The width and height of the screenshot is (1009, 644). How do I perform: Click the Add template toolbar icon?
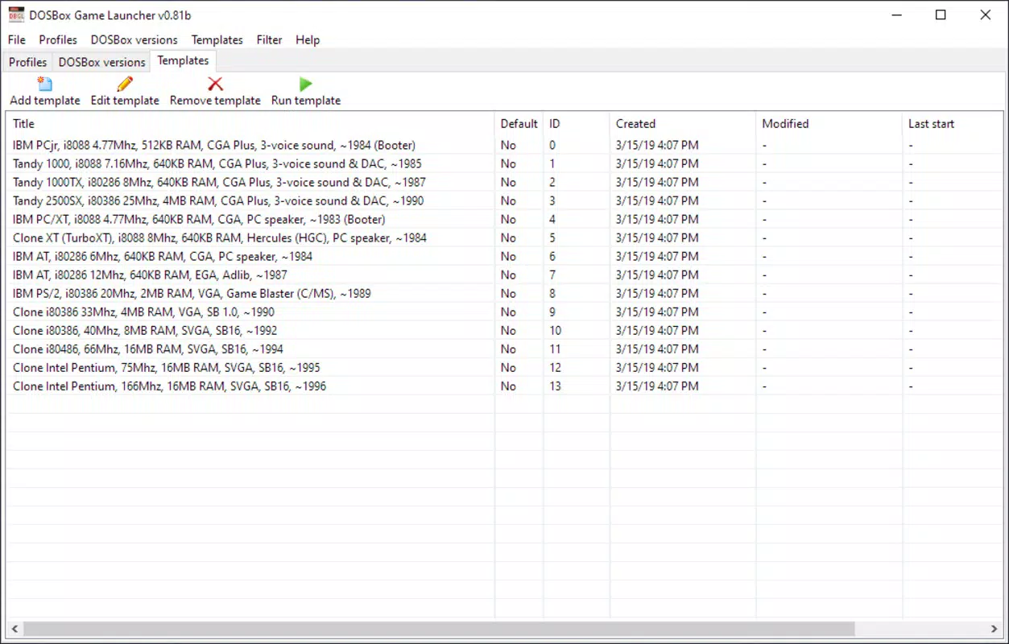[x=45, y=84]
